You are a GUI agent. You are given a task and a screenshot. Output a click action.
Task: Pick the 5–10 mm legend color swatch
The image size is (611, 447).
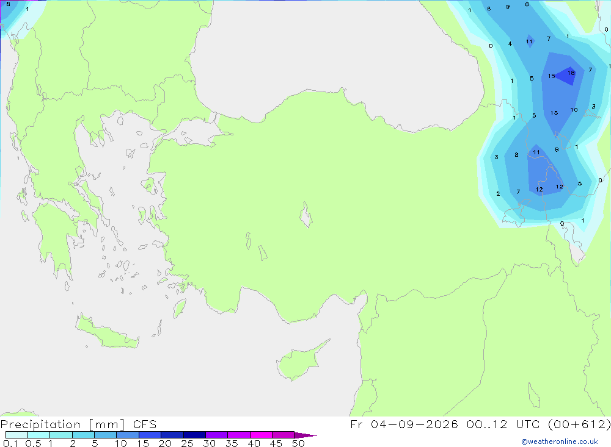click(x=106, y=435)
